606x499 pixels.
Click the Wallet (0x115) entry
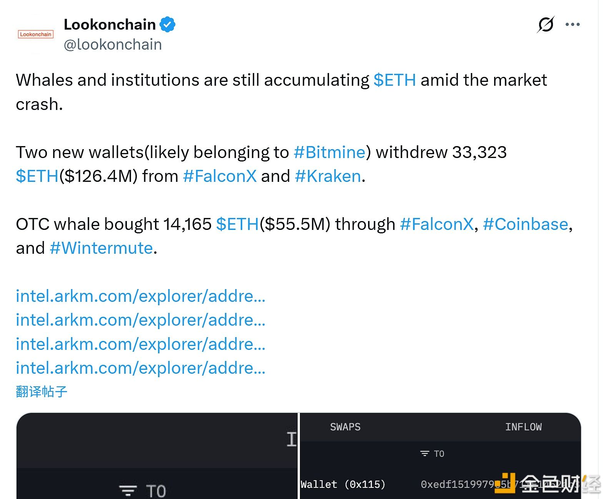(343, 484)
